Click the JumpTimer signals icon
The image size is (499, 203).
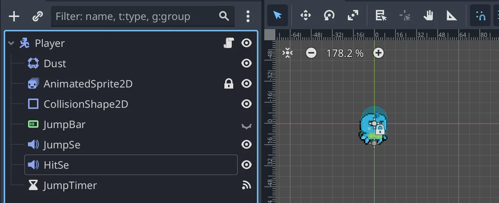pos(246,185)
